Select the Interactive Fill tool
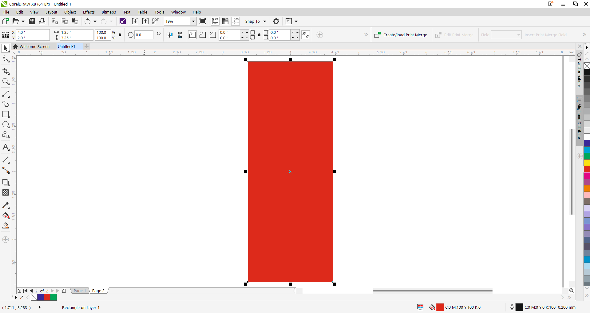590x313 pixels. 6,216
